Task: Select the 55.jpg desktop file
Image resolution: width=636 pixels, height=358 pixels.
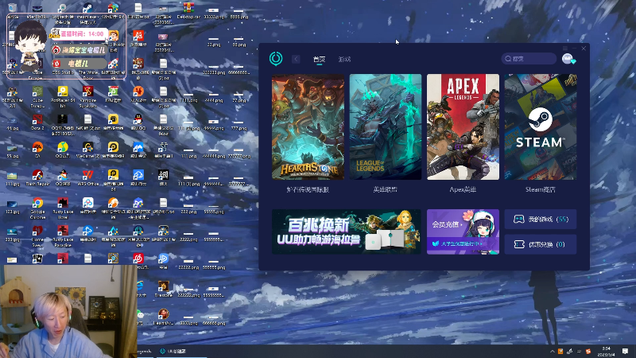Action: click(12, 151)
